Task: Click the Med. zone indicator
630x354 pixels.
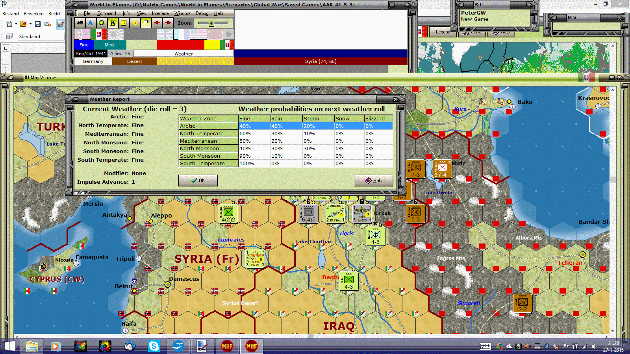Action: click(x=110, y=45)
